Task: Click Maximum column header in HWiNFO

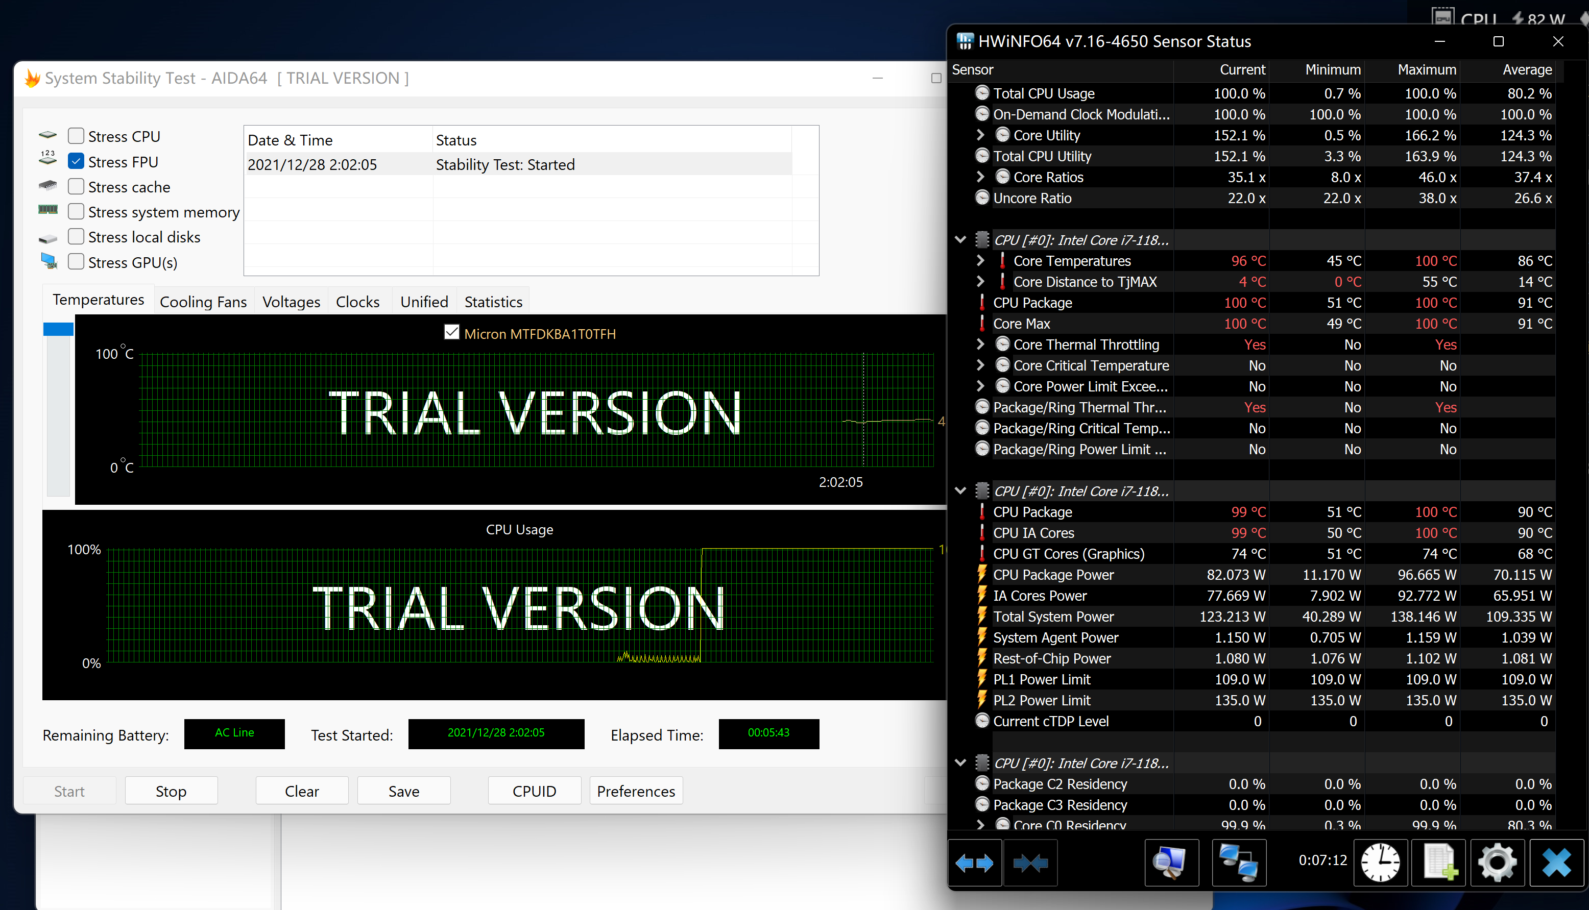Action: click(1412, 70)
